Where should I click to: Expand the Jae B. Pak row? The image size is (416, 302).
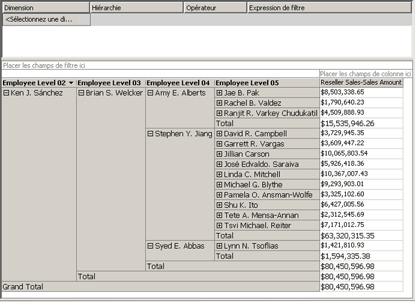[219, 93]
